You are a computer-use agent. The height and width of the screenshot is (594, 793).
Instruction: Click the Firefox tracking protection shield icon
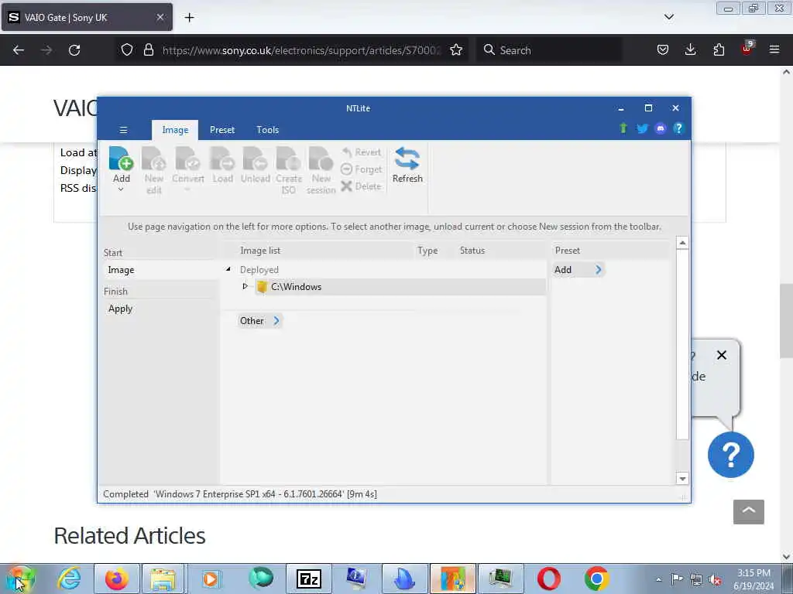[x=127, y=50]
